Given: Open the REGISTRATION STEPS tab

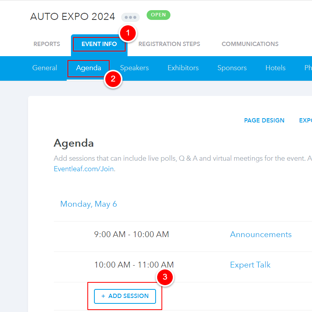Looking at the screenshot, I should pyautogui.click(x=169, y=44).
